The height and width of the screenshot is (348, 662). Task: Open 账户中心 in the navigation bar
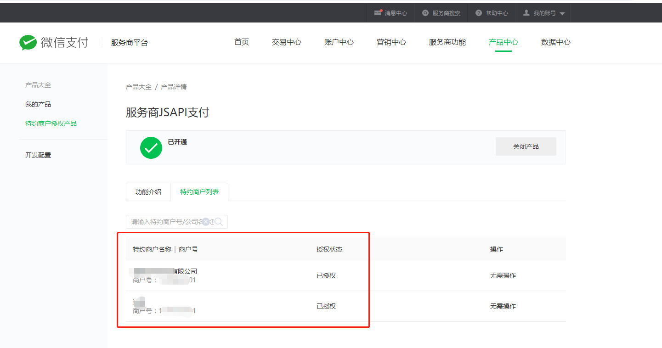pyautogui.click(x=339, y=42)
